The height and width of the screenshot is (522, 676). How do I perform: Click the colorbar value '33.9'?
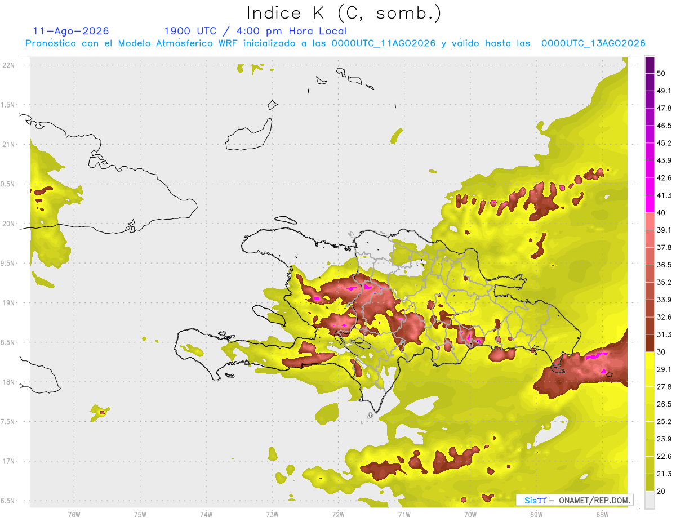click(x=664, y=300)
